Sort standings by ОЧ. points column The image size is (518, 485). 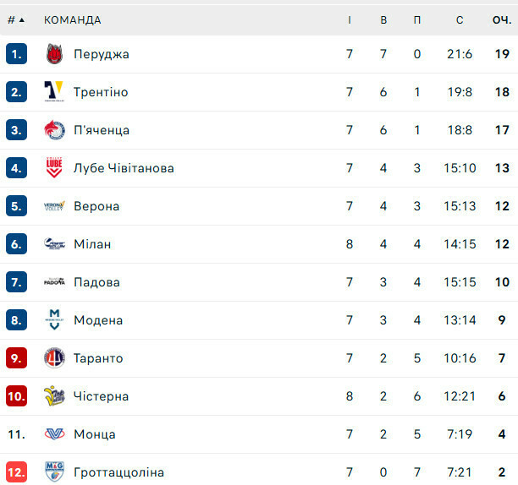(502, 19)
